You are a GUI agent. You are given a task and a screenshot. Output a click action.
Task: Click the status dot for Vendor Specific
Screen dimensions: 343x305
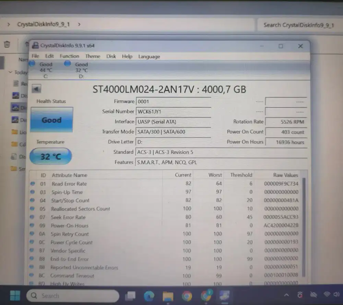click(32, 250)
